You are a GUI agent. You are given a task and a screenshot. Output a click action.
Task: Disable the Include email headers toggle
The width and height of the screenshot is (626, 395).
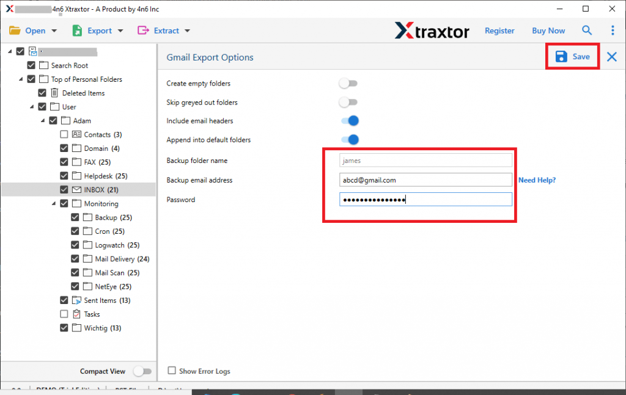(348, 121)
